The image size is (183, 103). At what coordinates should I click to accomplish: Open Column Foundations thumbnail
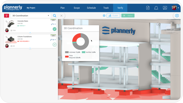(11, 39)
